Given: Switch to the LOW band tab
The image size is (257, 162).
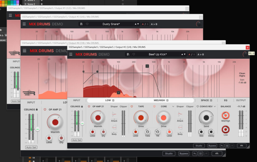Looking at the screenshot, I should (108, 100).
